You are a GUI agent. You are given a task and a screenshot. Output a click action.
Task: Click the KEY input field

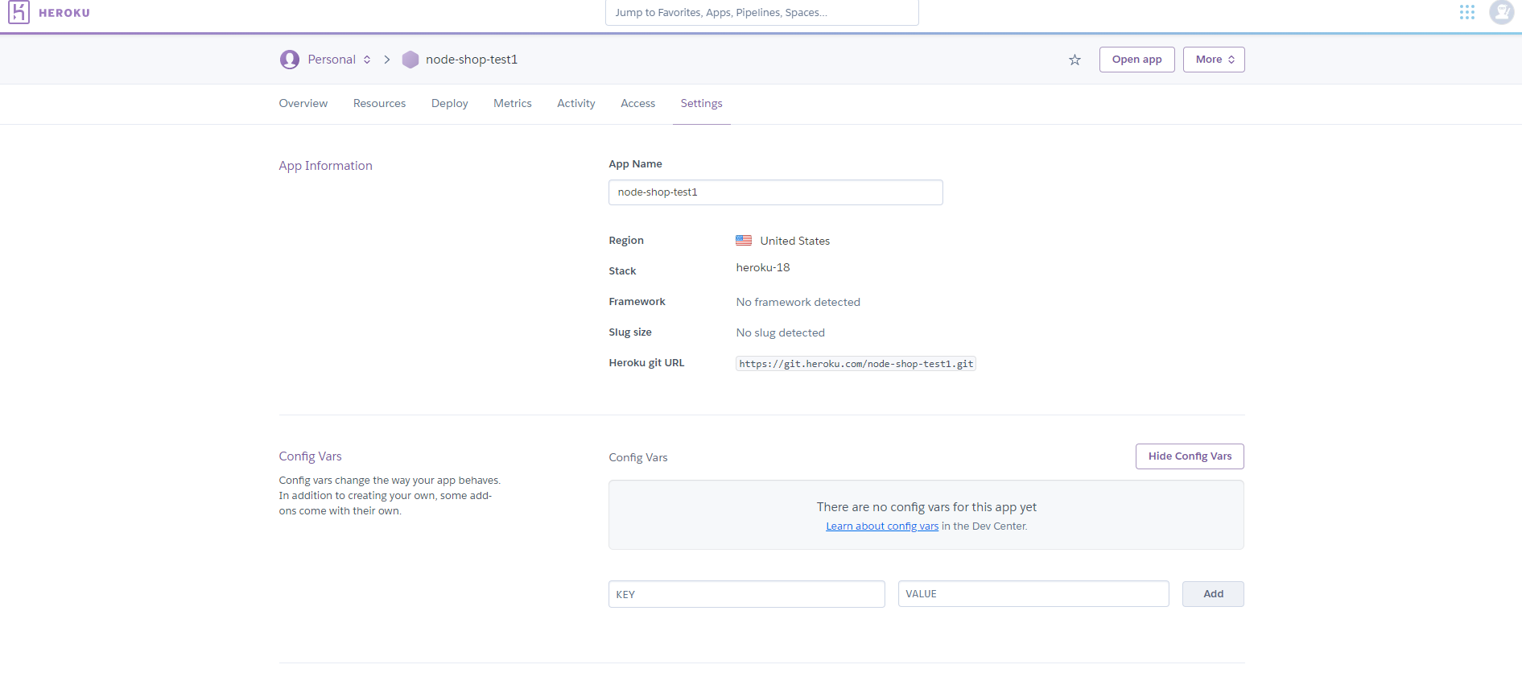coord(747,594)
